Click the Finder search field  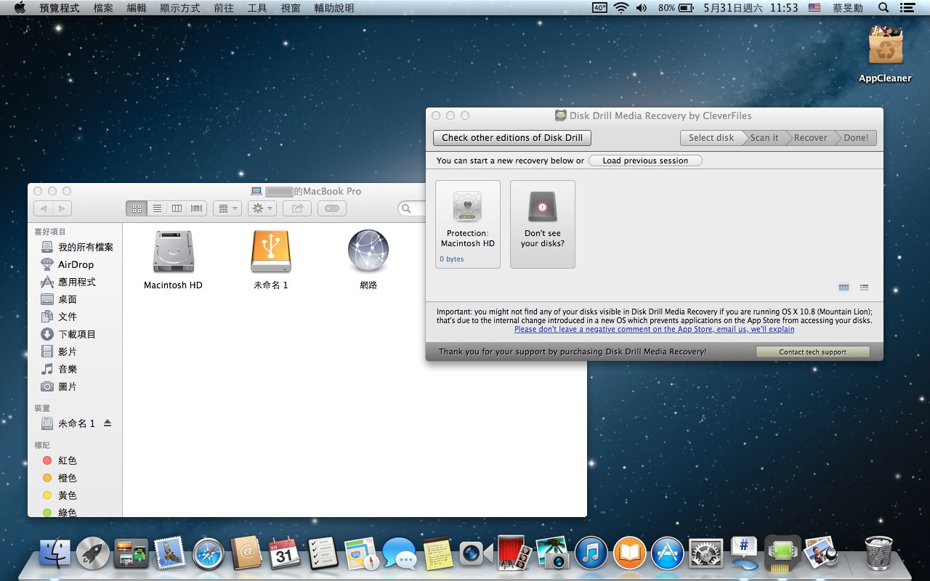tap(413, 208)
